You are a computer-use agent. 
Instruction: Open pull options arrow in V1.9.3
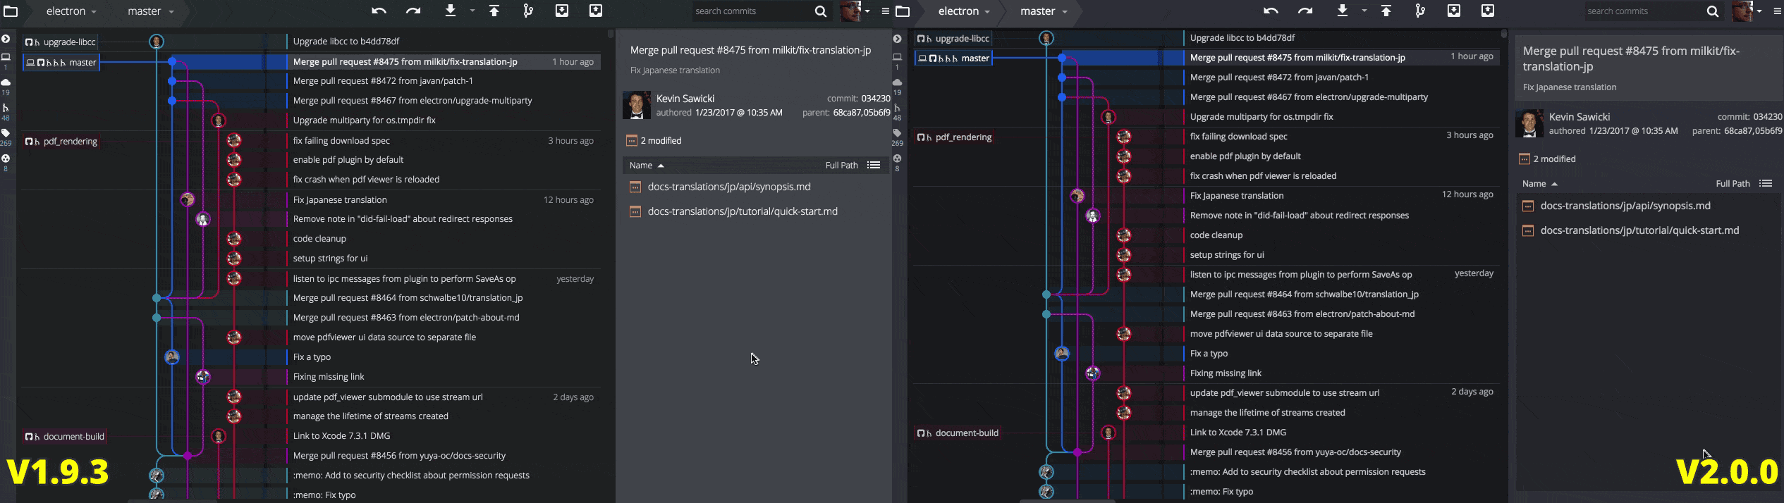(x=472, y=11)
